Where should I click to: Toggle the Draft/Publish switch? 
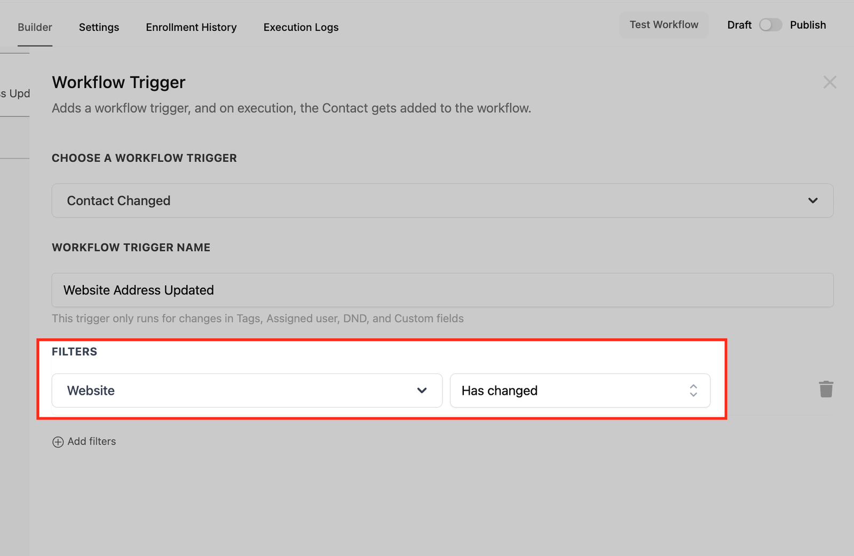[x=770, y=25]
